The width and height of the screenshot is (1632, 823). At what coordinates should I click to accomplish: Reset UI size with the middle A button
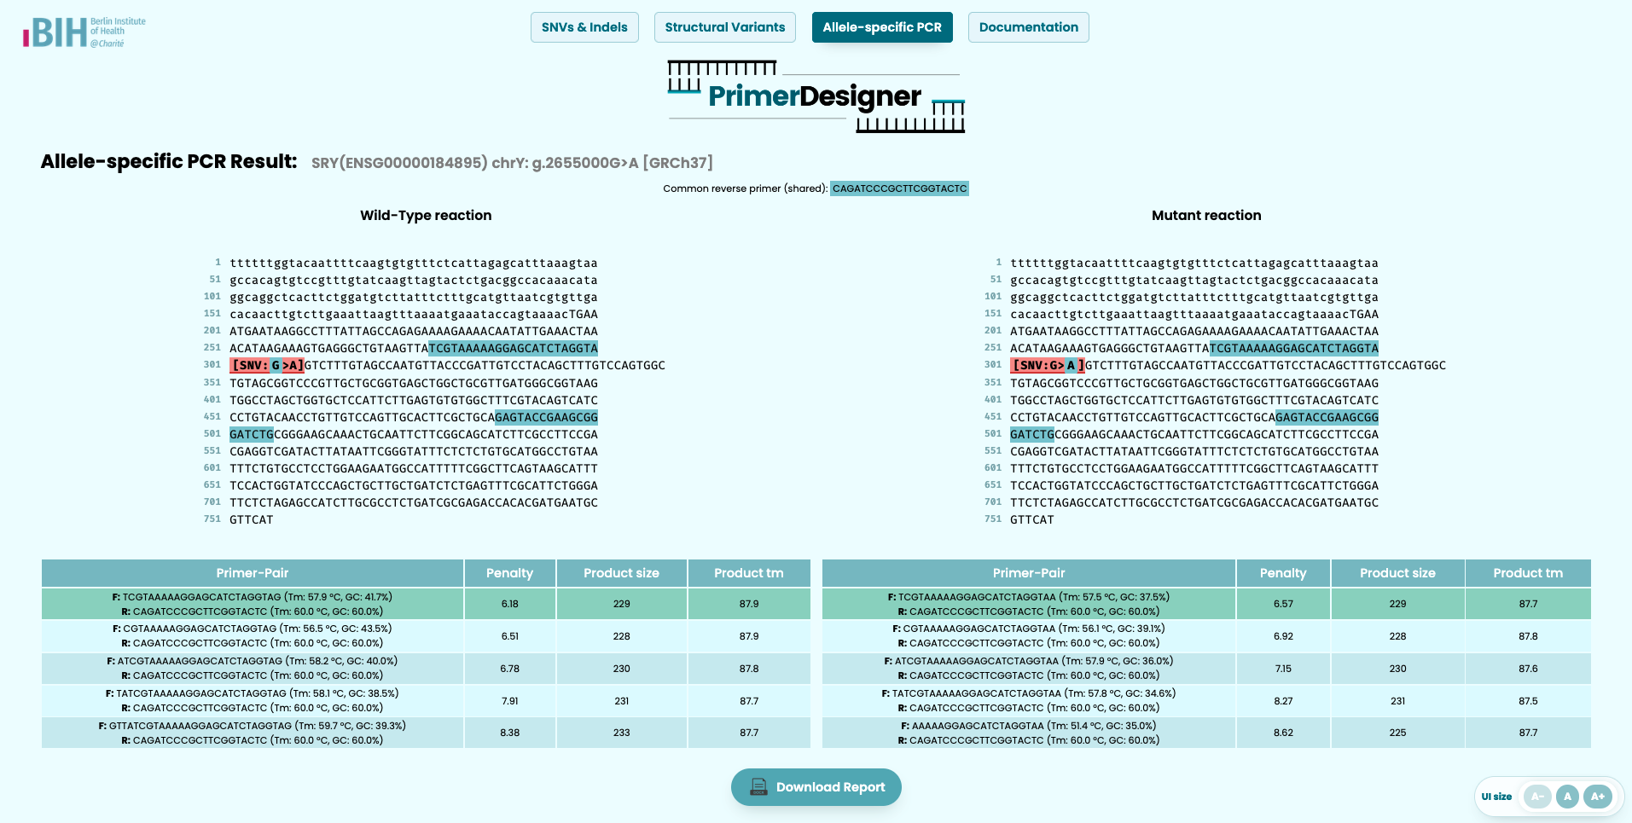(x=1567, y=797)
